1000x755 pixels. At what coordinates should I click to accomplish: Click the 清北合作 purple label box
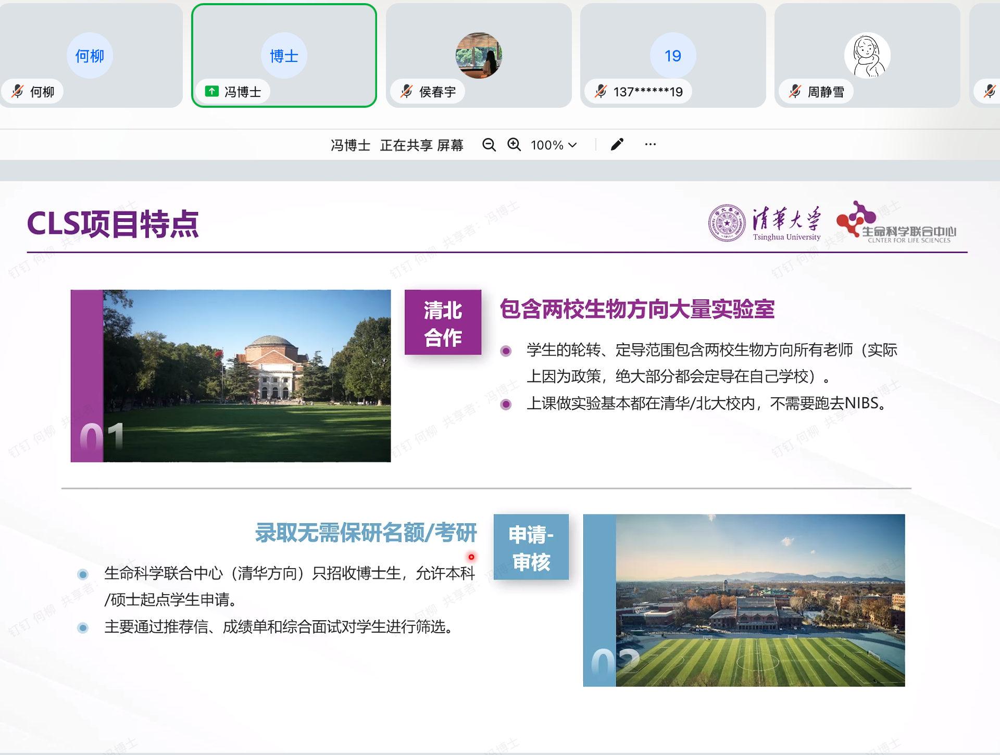pos(443,323)
